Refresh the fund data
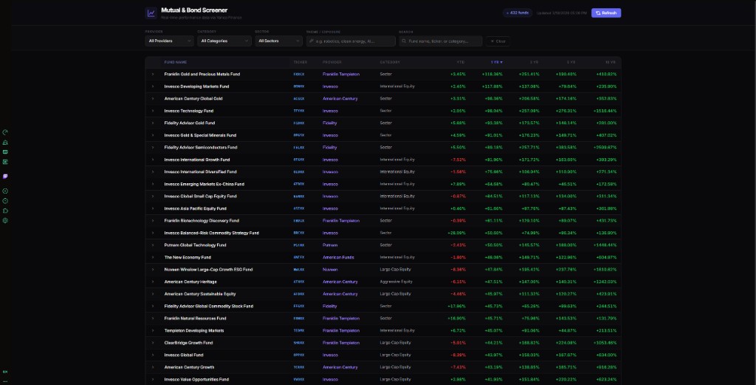The height and width of the screenshot is (385, 756). 606,13
